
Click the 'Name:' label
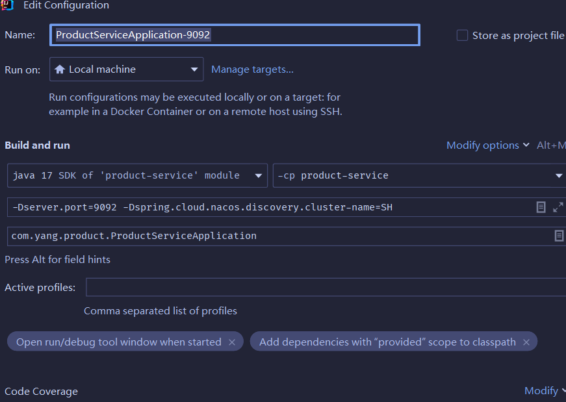(20, 35)
